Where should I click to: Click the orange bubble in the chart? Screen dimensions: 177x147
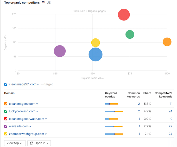point(167,42)
